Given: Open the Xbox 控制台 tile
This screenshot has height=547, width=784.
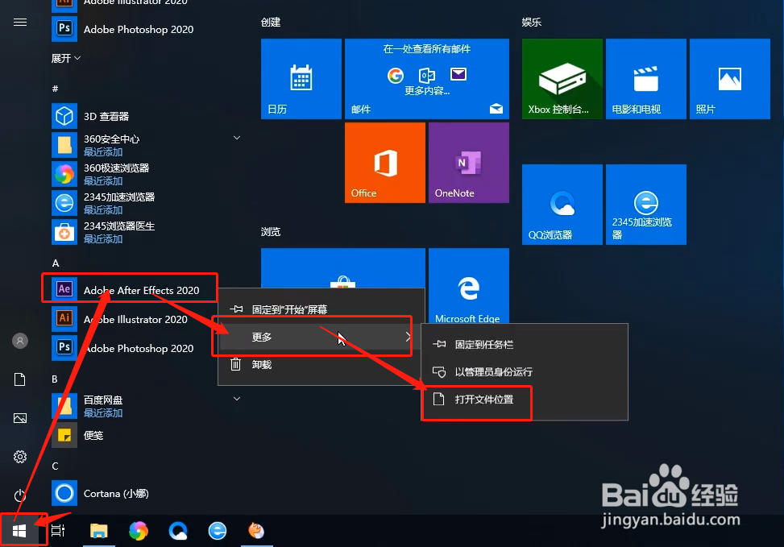Looking at the screenshot, I should click(x=562, y=78).
